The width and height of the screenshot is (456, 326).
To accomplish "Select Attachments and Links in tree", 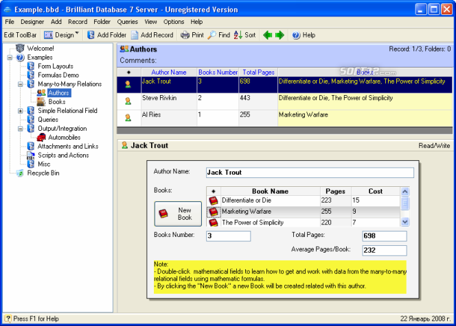I will tap(68, 146).
